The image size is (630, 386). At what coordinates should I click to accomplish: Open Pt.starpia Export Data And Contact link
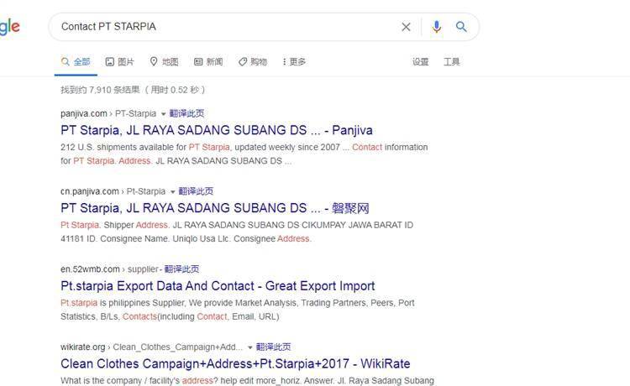tap(218, 285)
